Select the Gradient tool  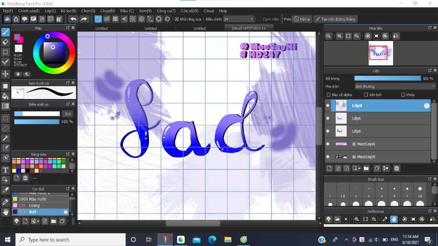(5, 106)
